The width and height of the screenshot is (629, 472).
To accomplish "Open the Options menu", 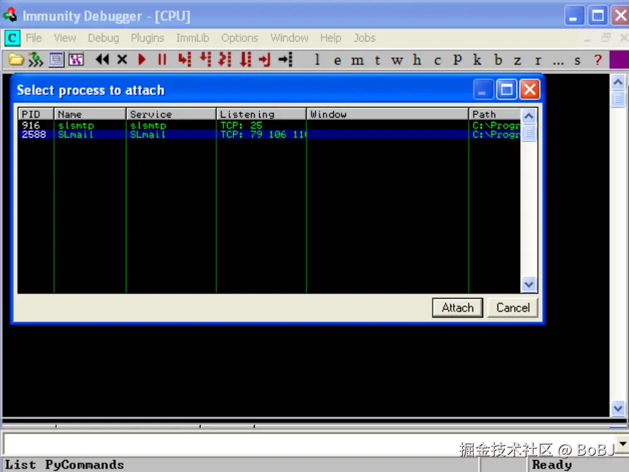I will pos(240,38).
